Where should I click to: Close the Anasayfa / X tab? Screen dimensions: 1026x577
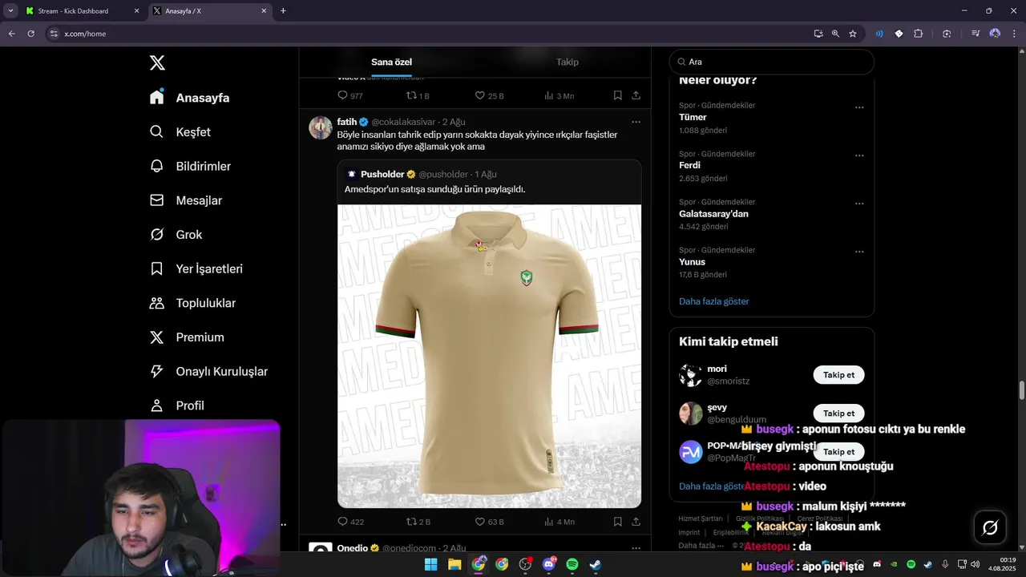pos(264,11)
